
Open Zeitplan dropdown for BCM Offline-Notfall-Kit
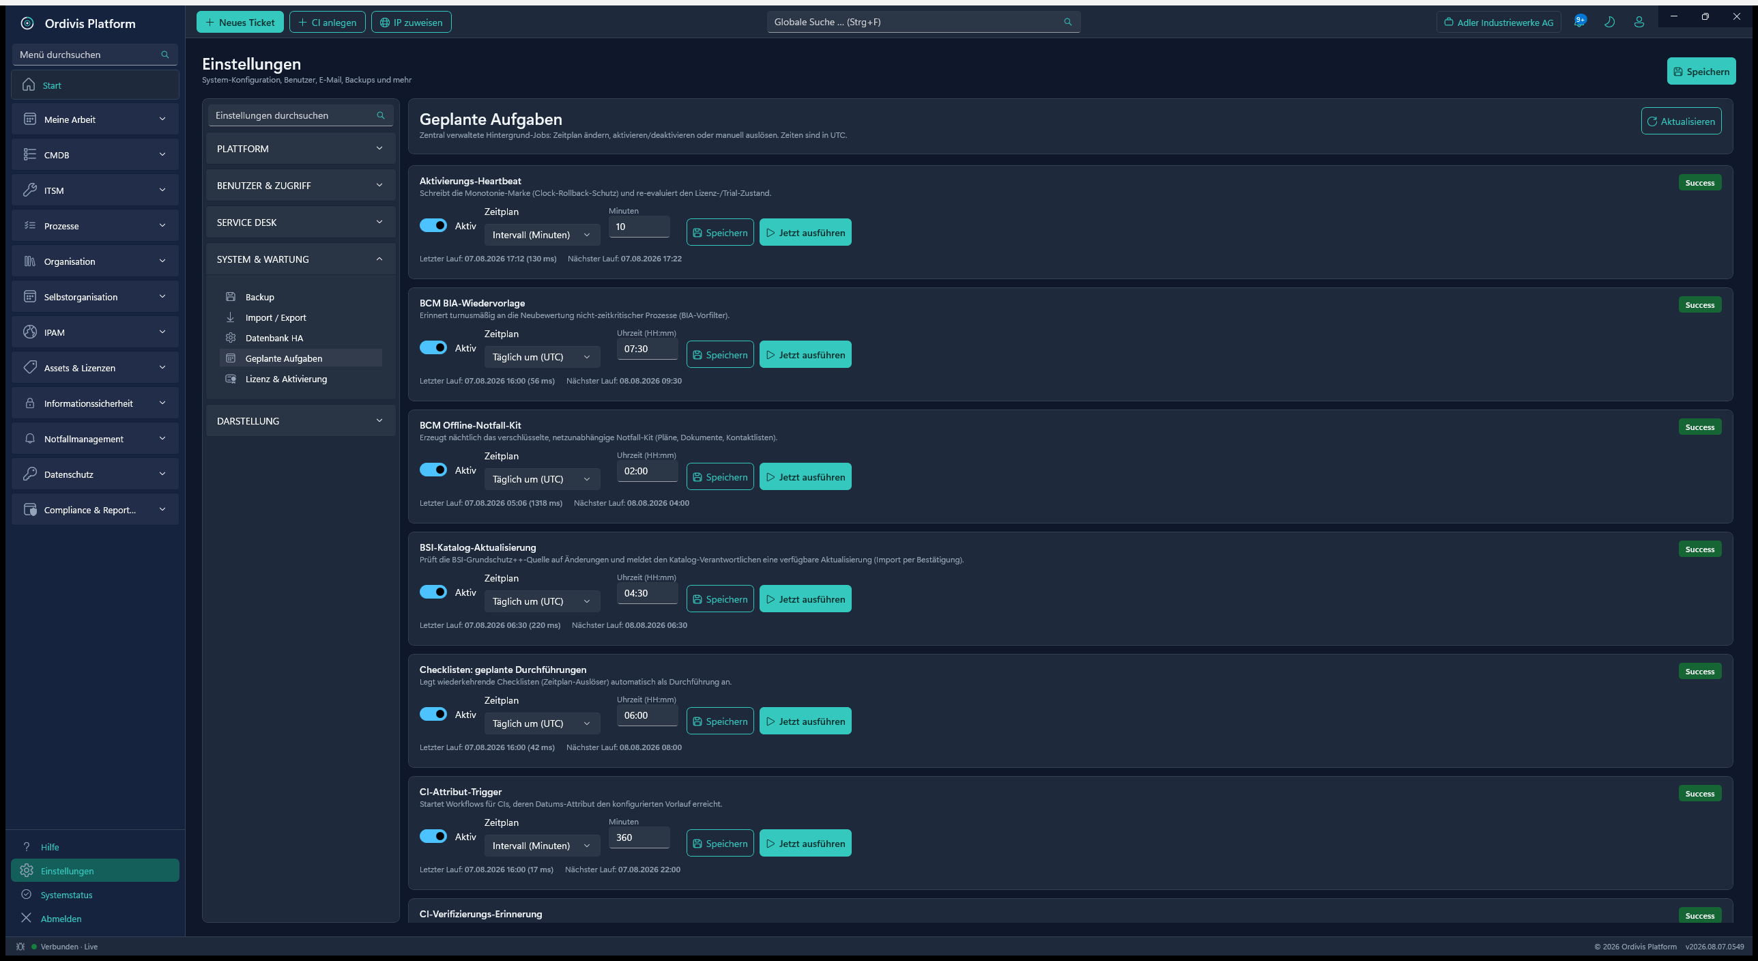click(x=542, y=479)
